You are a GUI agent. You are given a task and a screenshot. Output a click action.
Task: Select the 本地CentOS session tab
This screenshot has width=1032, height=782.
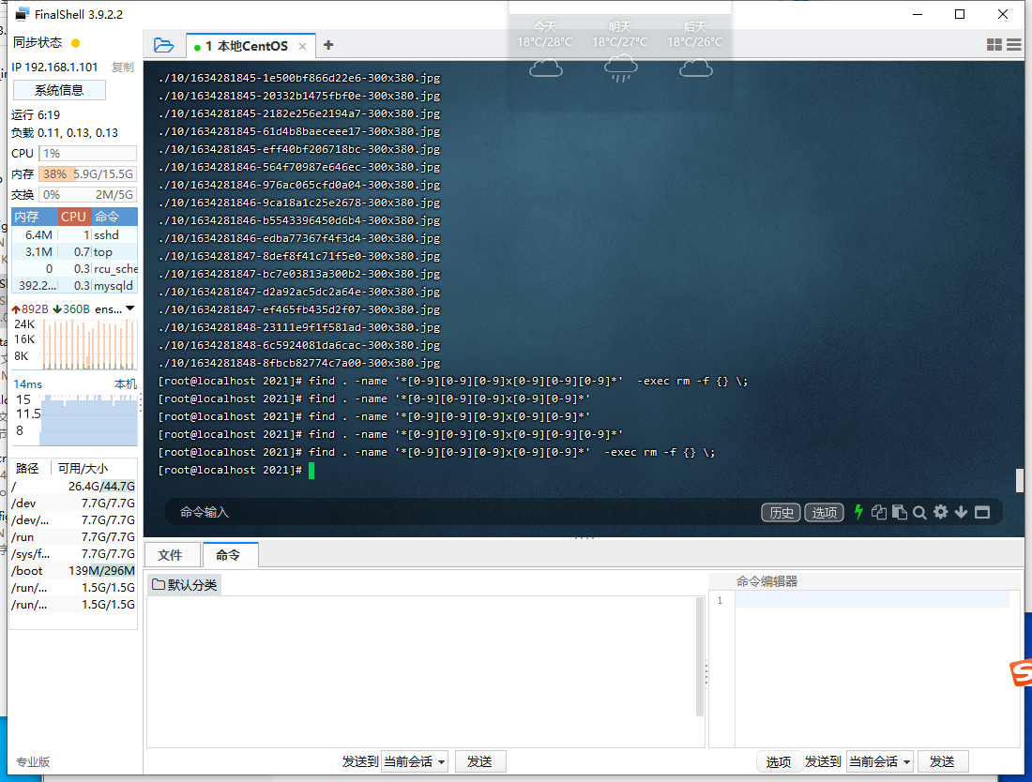[244, 46]
